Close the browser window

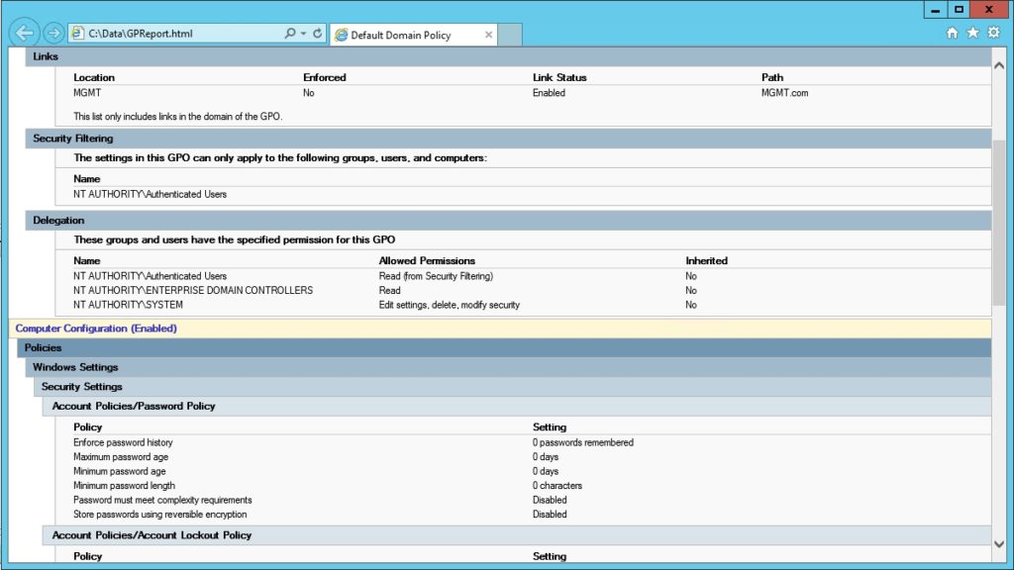989,10
